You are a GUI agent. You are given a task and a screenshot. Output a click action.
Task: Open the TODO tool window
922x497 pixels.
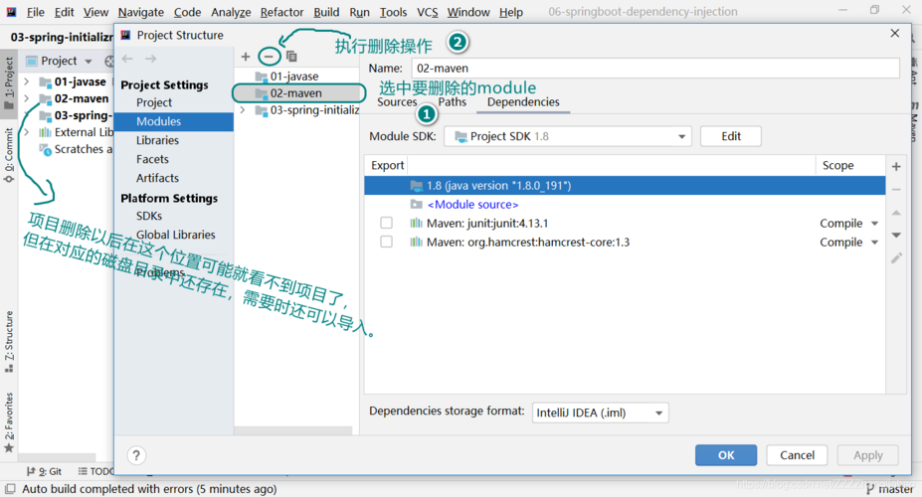pyautogui.click(x=96, y=471)
